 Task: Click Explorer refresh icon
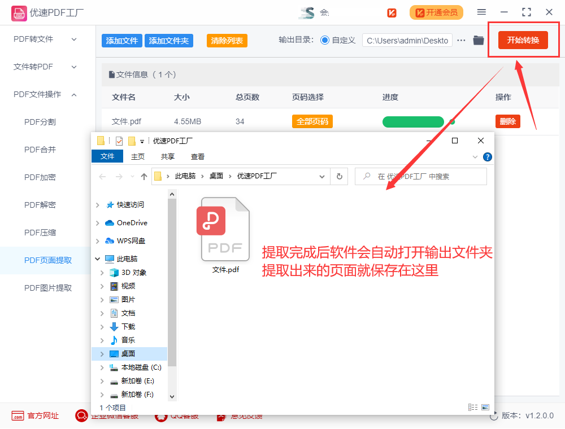pyautogui.click(x=339, y=176)
